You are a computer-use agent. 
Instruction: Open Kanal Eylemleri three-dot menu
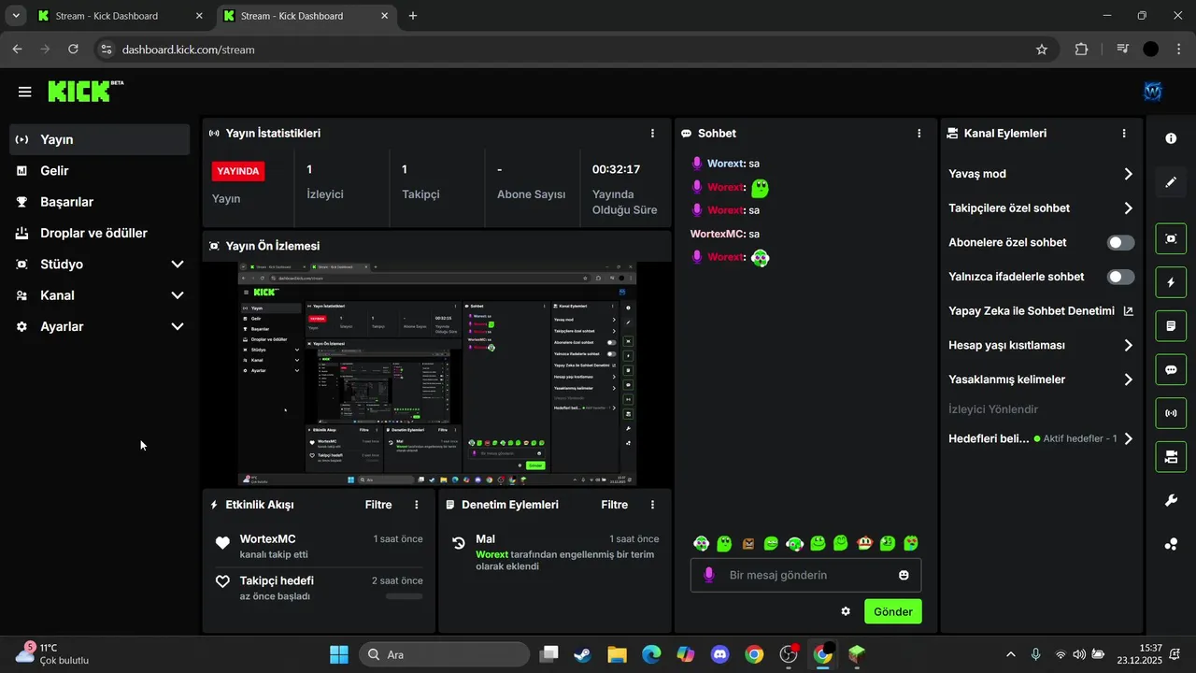click(1124, 134)
